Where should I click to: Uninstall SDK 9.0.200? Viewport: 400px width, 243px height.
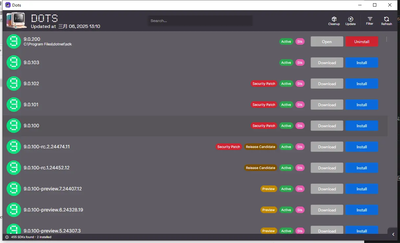click(x=362, y=42)
